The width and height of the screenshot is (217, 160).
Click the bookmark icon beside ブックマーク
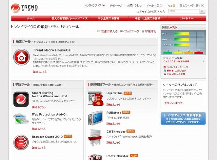pyautogui.click(x=122, y=32)
